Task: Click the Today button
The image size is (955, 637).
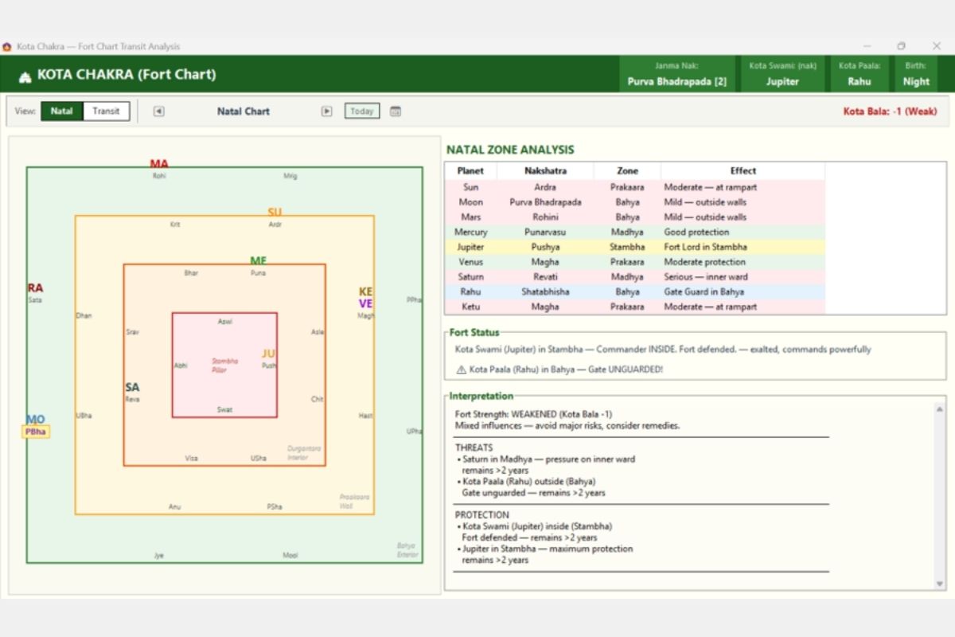Action: (x=362, y=111)
